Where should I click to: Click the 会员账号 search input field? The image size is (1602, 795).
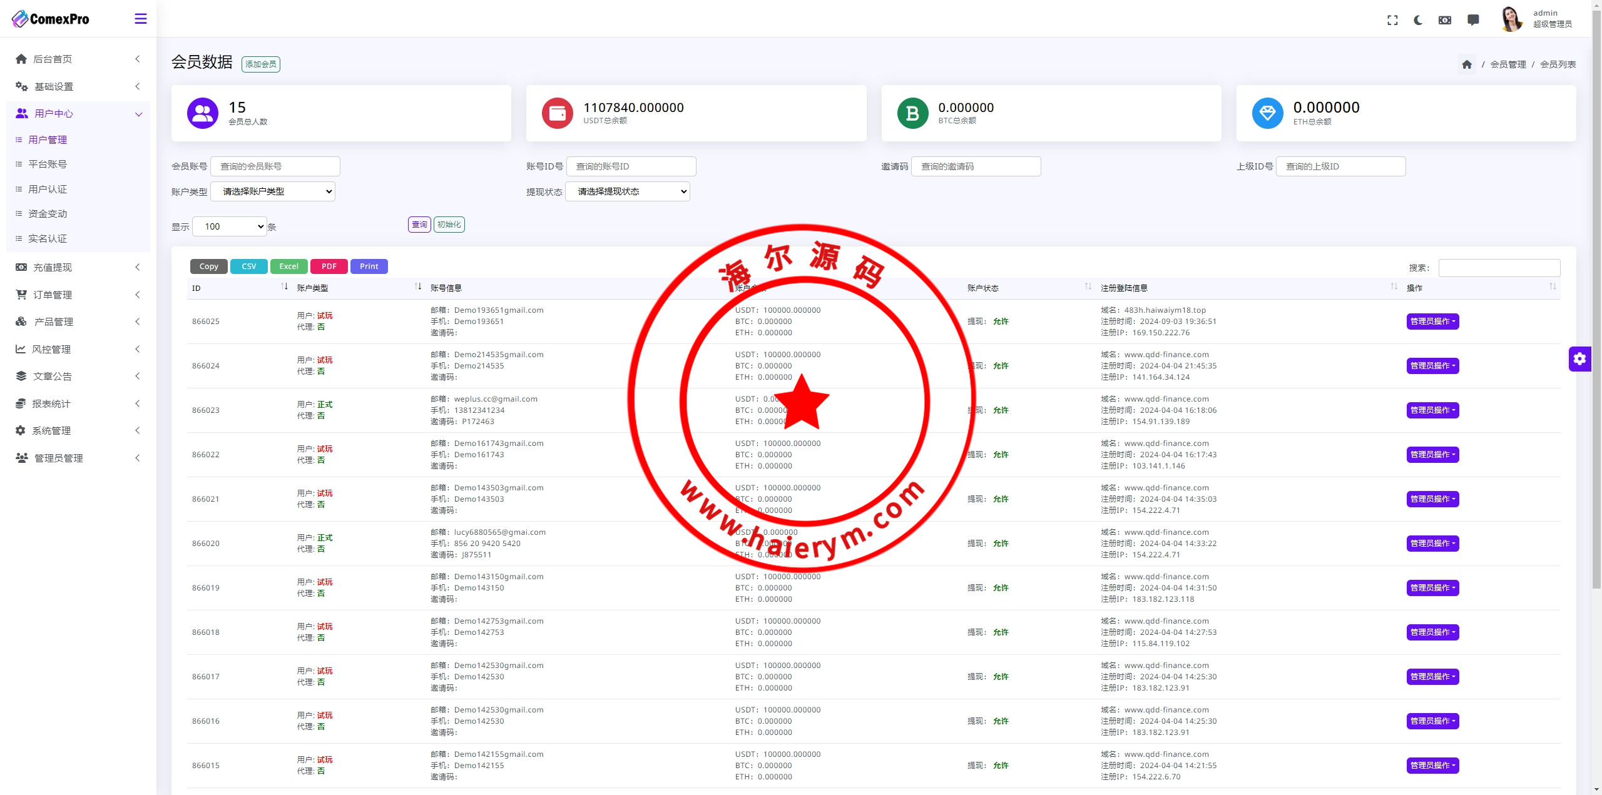tap(275, 166)
